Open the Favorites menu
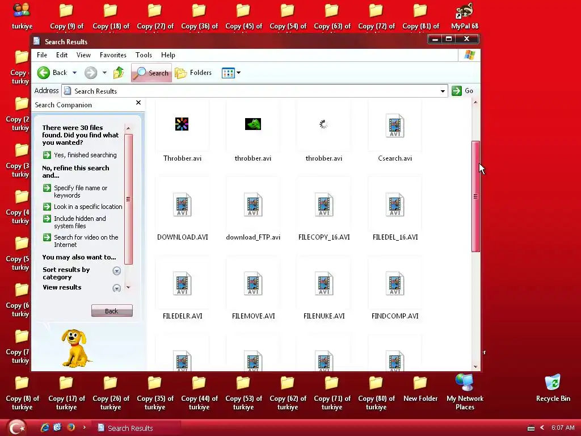 113,55
